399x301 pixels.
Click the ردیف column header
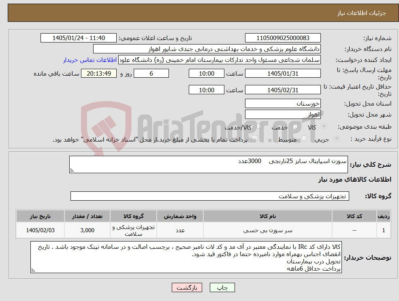[384, 216]
